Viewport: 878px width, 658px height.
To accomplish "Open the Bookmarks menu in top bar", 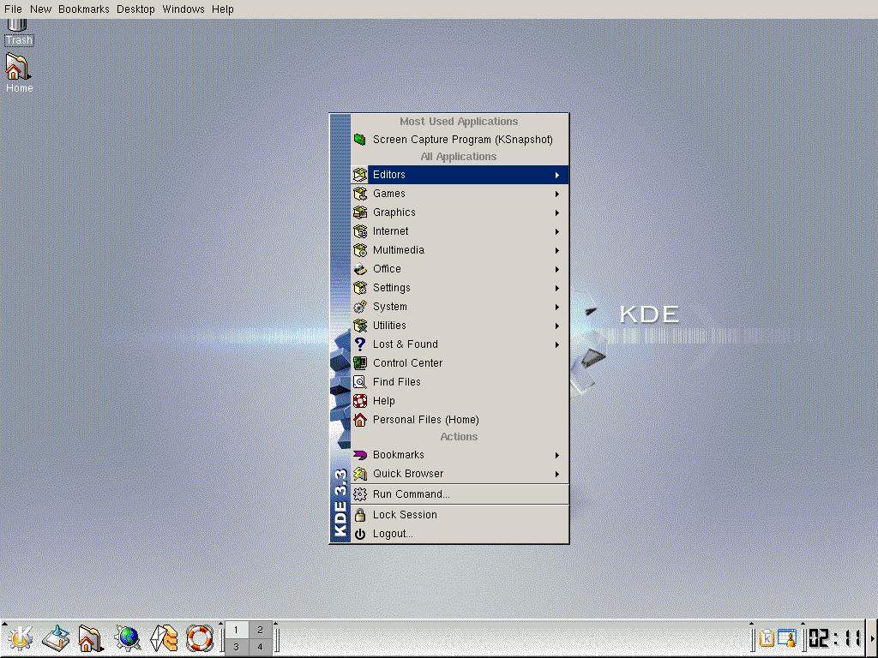I will click(x=83, y=9).
